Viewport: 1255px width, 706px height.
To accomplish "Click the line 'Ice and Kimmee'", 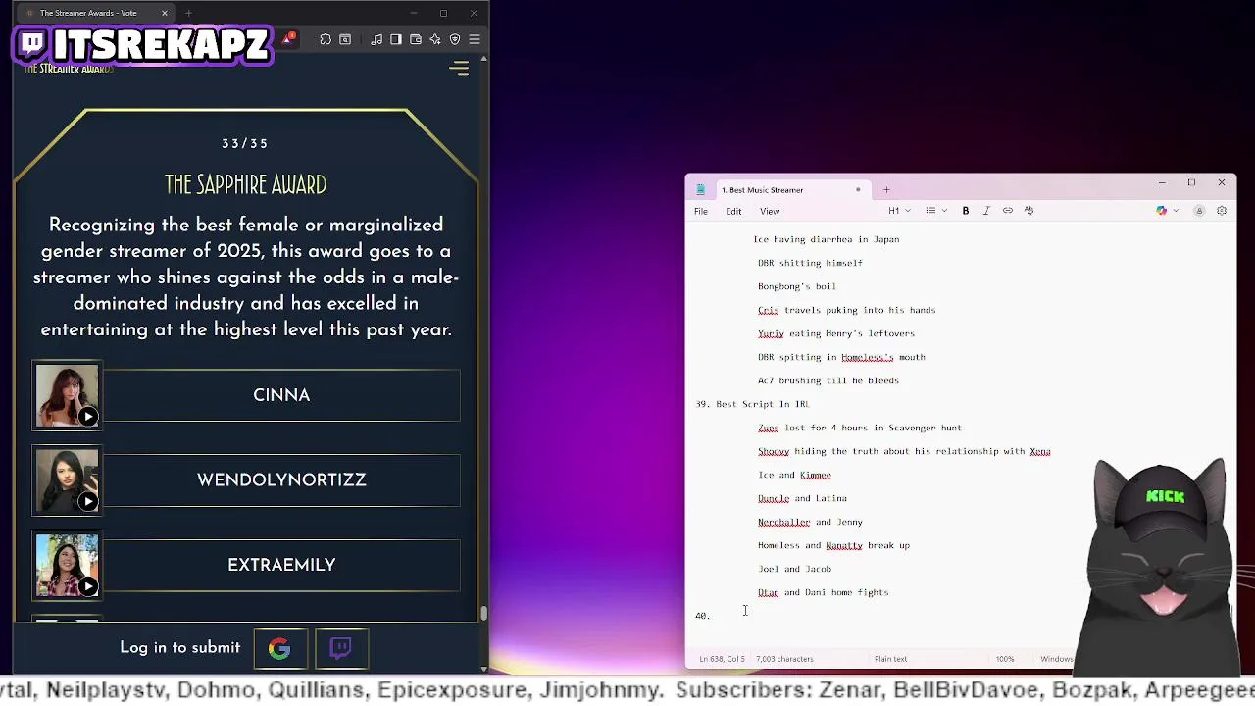I will click(794, 475).
